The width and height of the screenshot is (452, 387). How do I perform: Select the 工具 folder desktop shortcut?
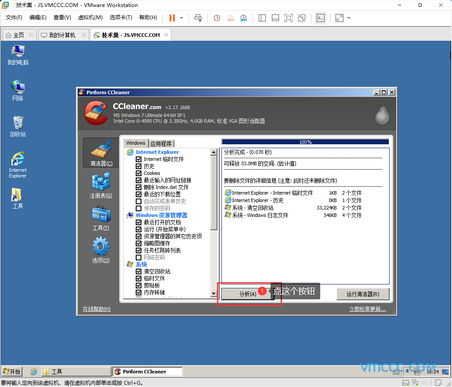coord(18,199)
